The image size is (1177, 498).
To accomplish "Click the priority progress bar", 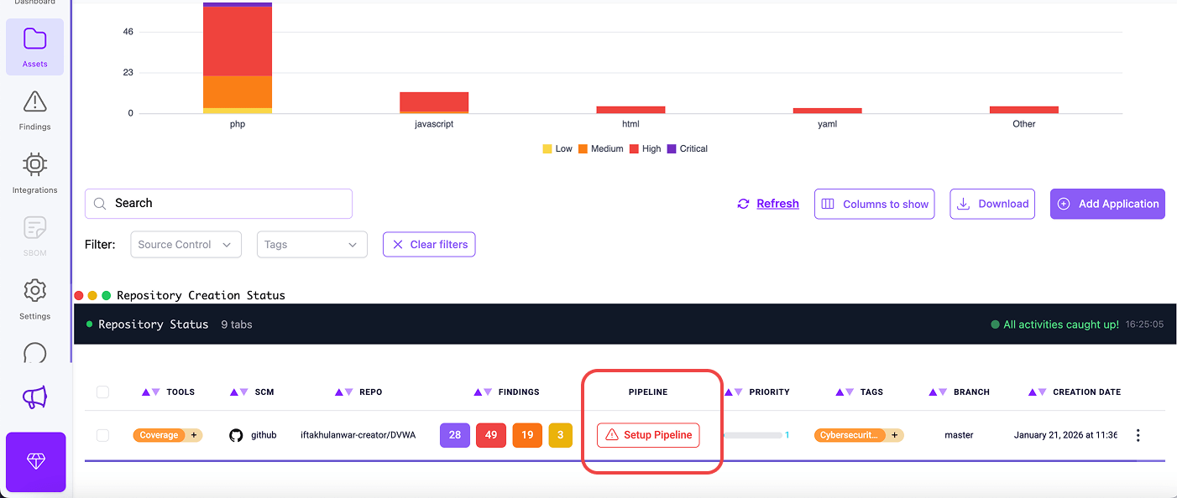I will coord(752,435).
